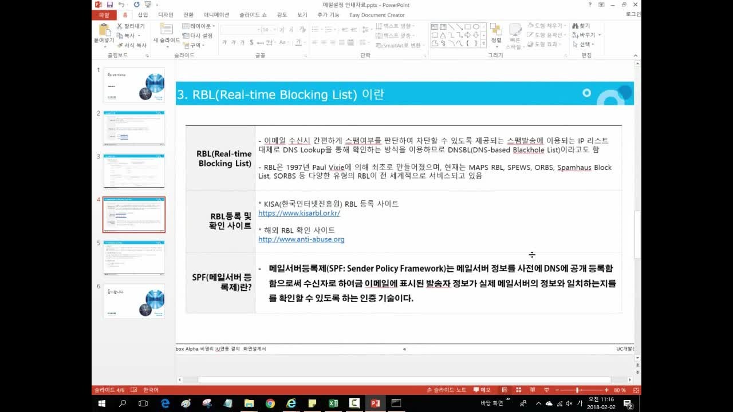The width and height of the screenshot is (733, 412).
Task: Open the Section (구역) dropdown
Action: click(192, 45)
